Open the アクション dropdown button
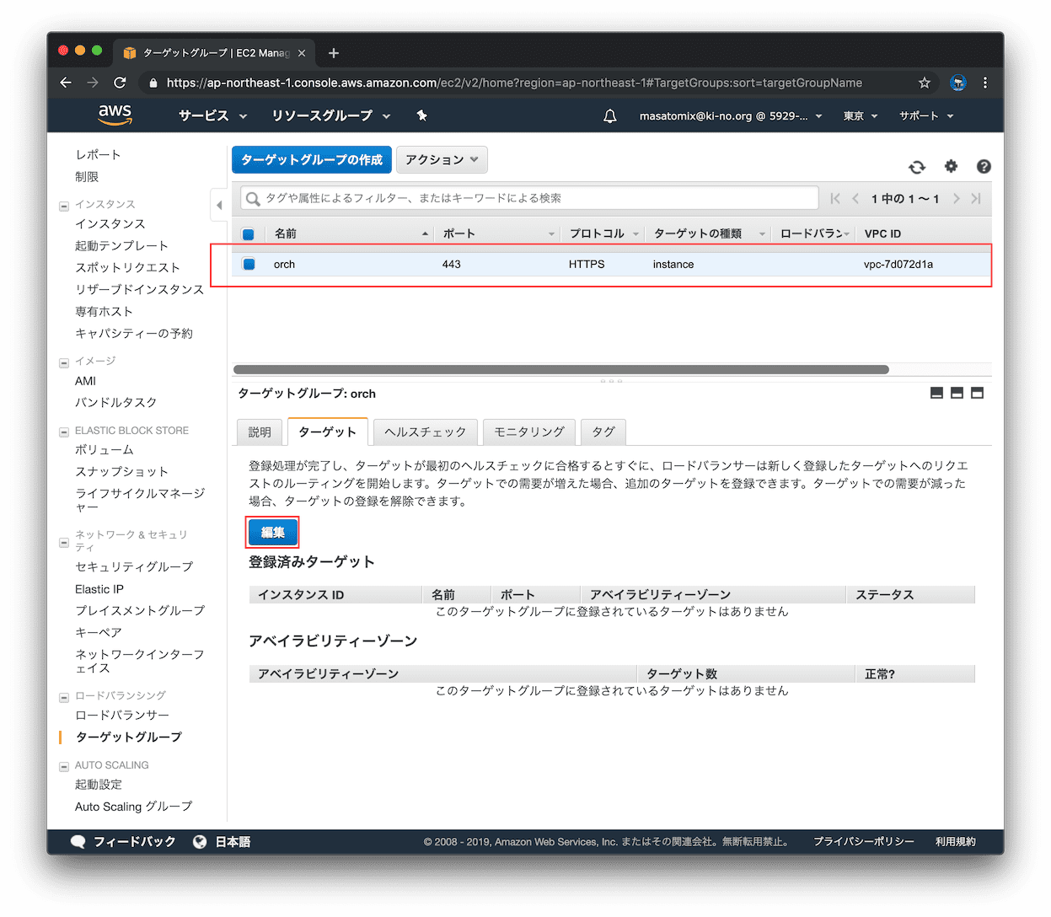This screenshot has height=917, width=1051. click(x=442, y=159)
